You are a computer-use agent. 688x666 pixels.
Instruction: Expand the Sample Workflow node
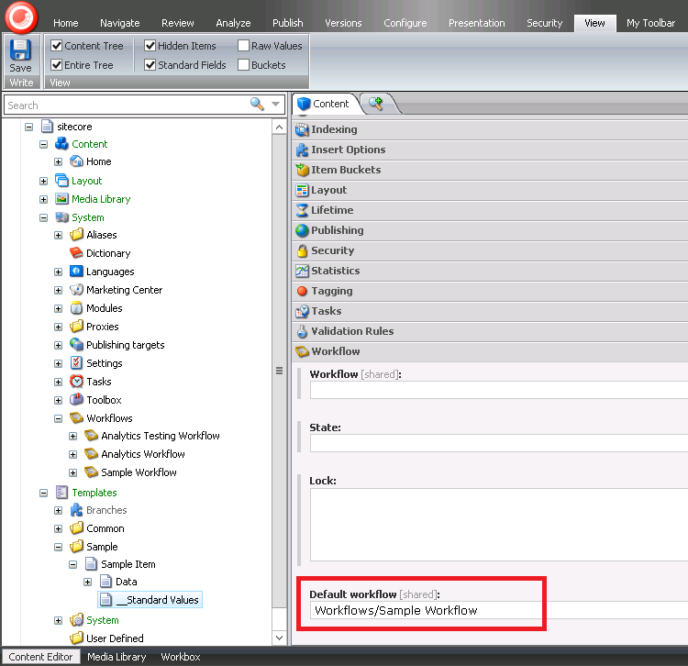[x=72, y=473]
